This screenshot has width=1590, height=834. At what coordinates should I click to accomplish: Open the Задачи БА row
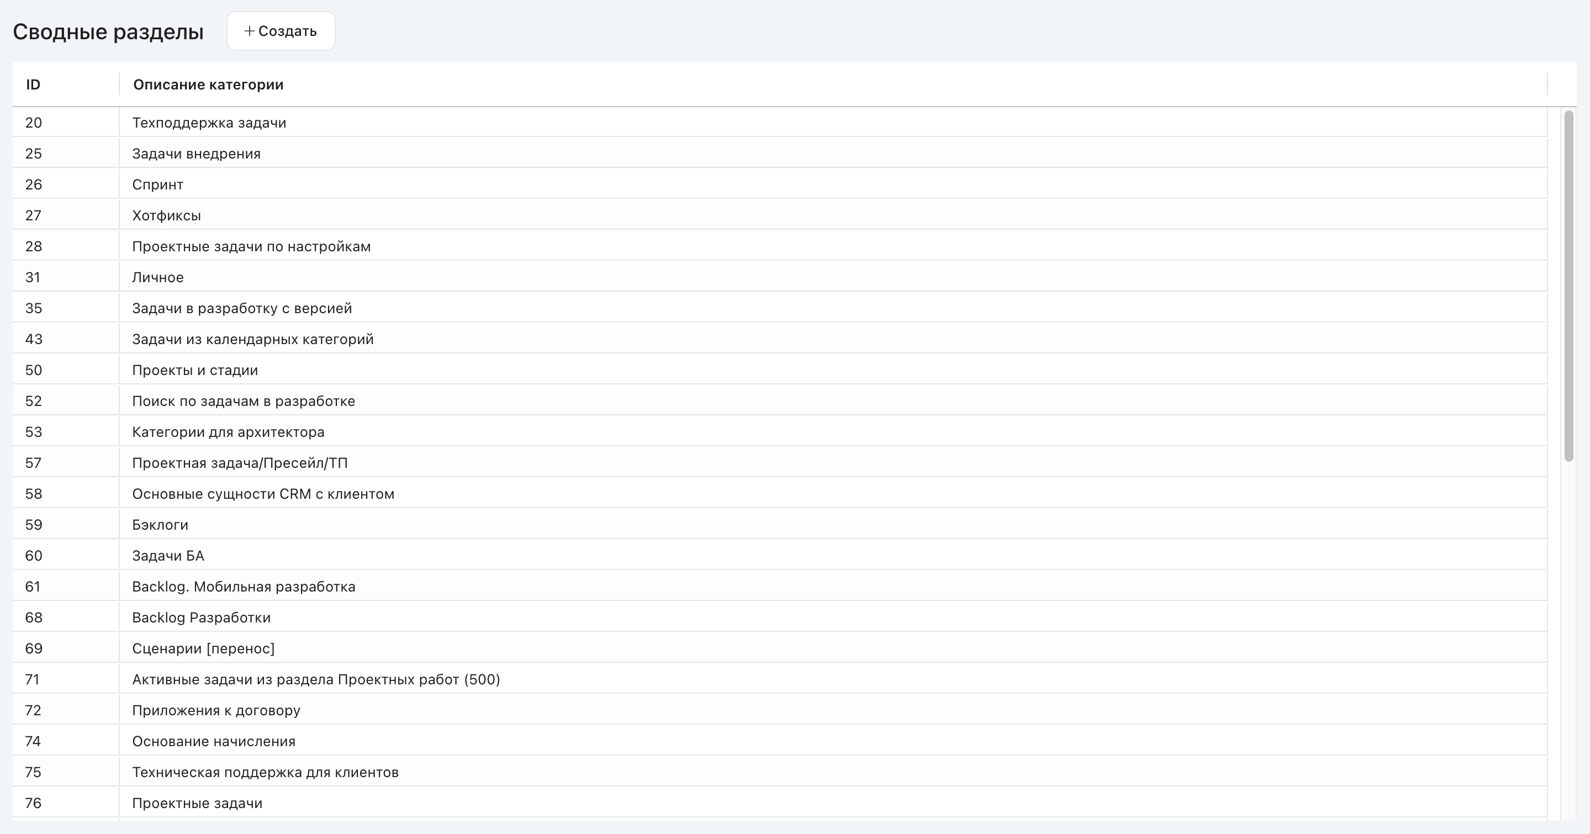[x=780, y=555]
